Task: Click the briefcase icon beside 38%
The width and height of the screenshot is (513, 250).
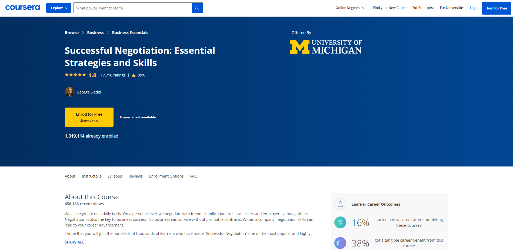Action: 340,243
